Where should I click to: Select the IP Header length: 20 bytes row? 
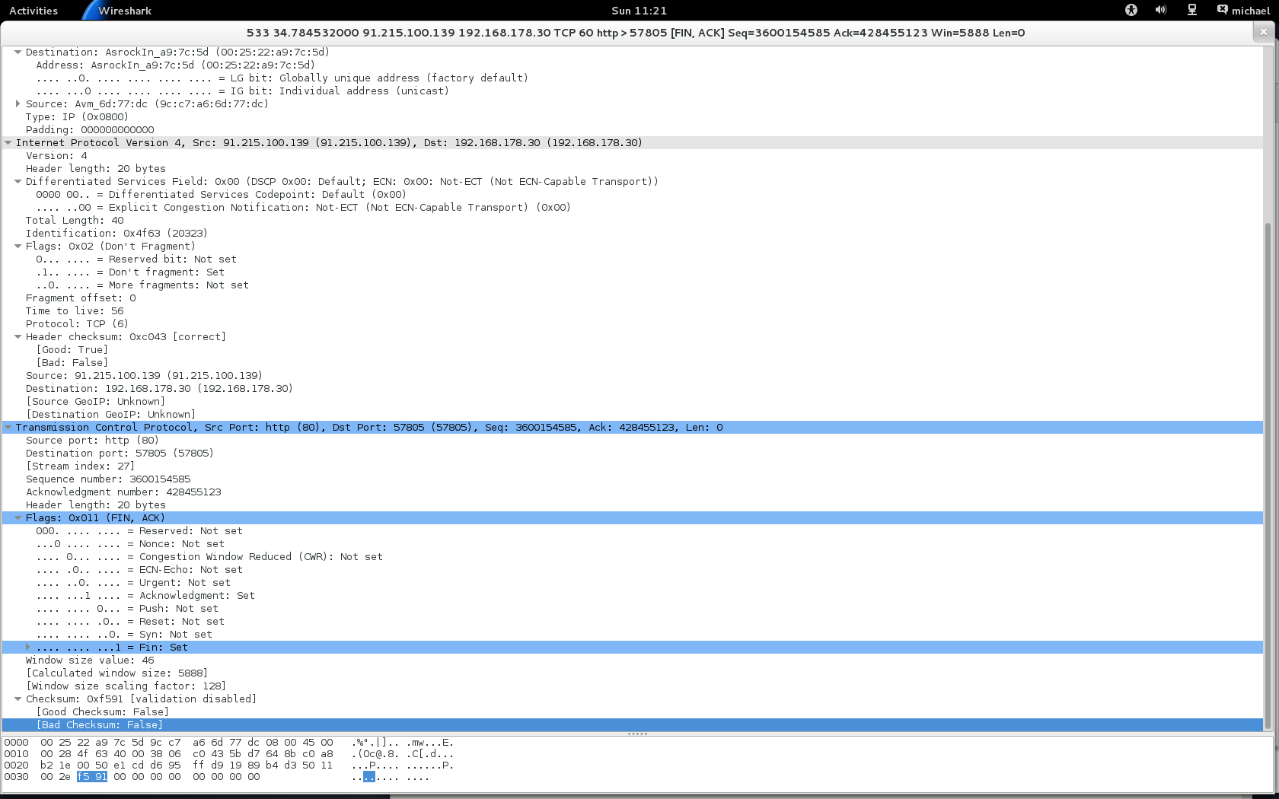[633, 169]
